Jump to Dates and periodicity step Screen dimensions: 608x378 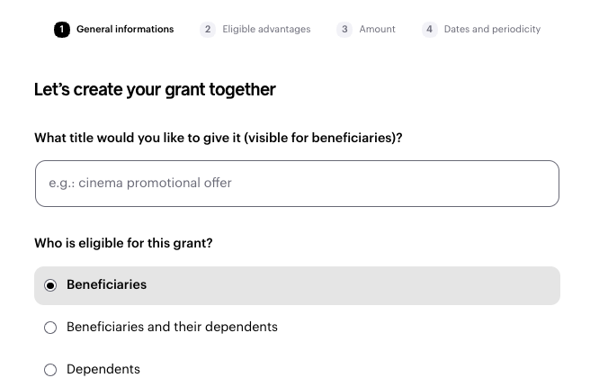(x=492, y=30)
